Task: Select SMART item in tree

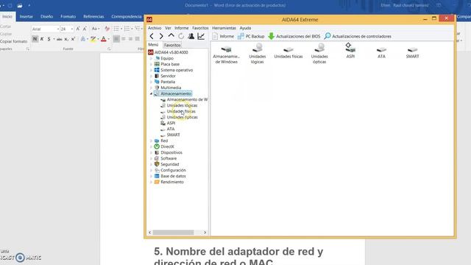Action: [x=173, y=135]
